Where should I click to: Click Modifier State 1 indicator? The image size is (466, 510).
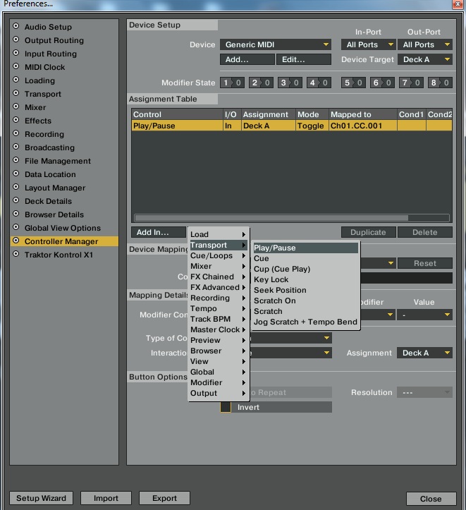coord(232,83)
